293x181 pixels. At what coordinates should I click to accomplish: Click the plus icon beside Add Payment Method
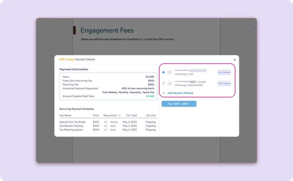[x=164, y=93]
